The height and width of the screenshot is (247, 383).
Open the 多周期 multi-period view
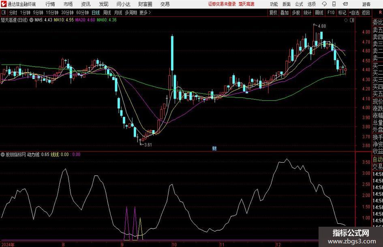(x=131, y=13)
